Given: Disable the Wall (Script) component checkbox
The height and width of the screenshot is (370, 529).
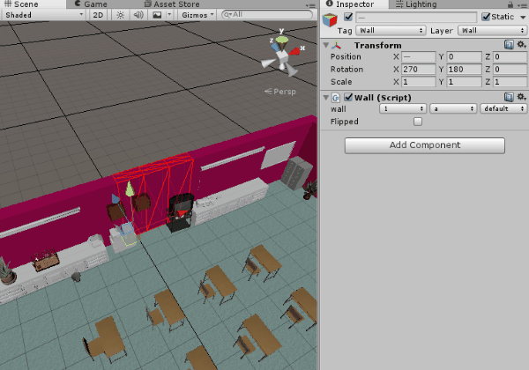Looking at the screenshot, I should (349, 97).
